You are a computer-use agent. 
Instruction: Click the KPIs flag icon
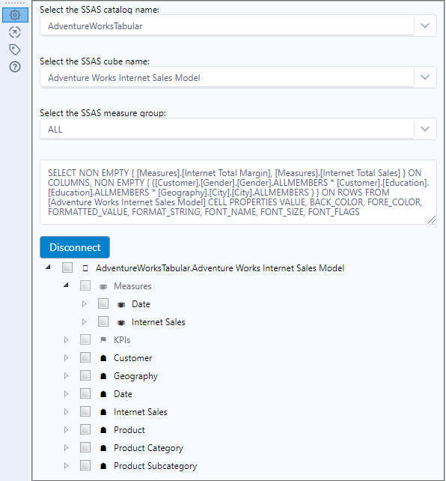[x=103, y=340]
